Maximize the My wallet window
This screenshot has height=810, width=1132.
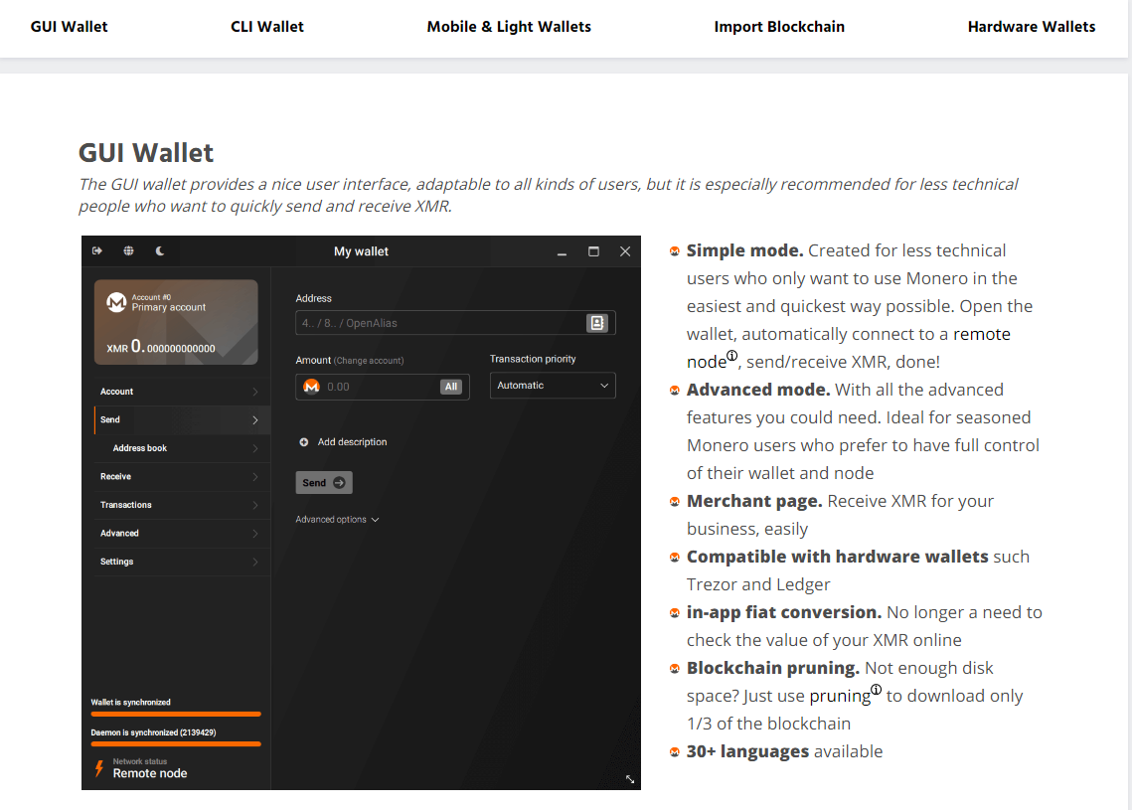593,251
